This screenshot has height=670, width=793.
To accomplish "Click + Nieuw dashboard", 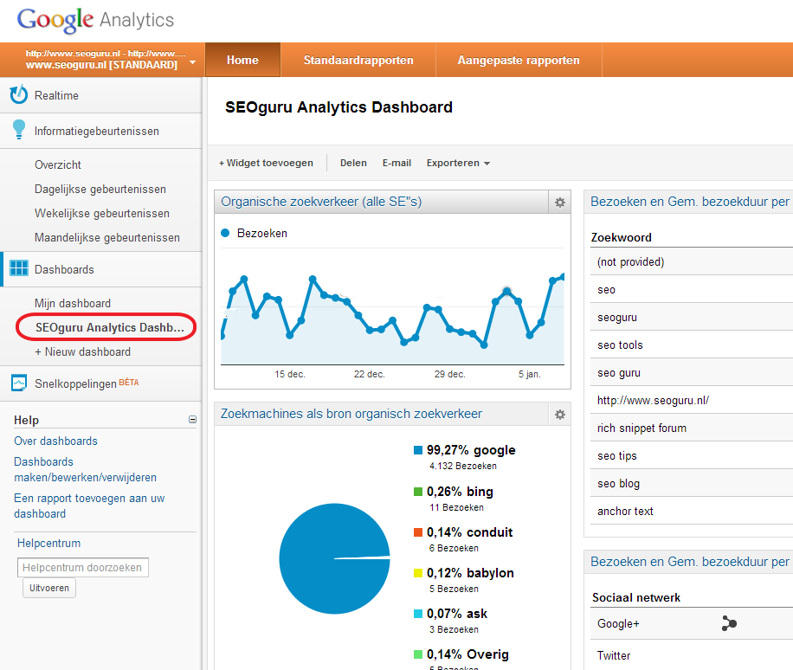I will click(x=82, y=352).
